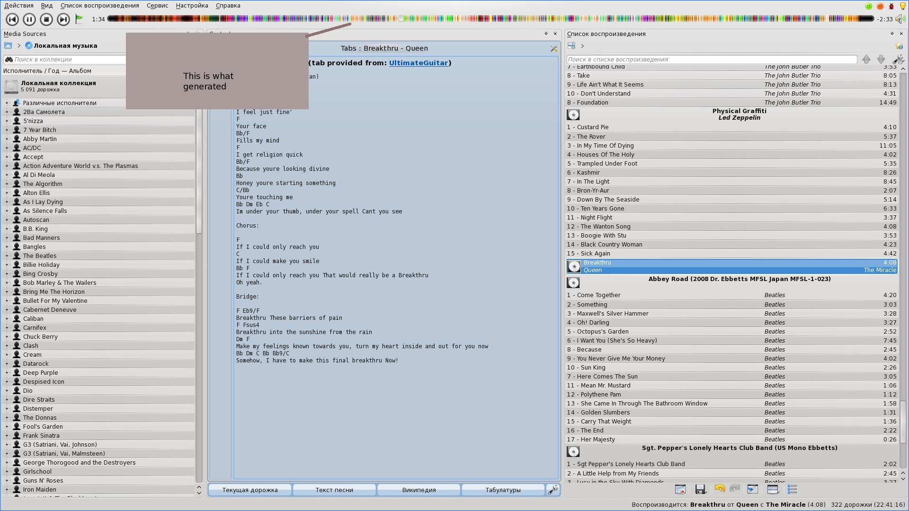Switch to Табулатуры applet
Image resolution: width=909 pixels, height=511 pixels.
[x=503, y=490]
